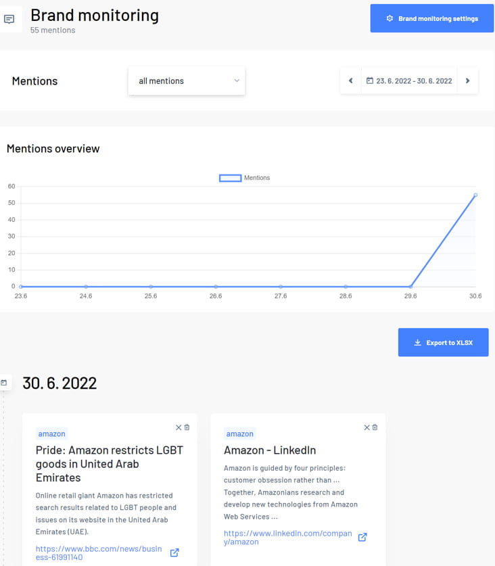Click the 27.6 data point on chart
Viewport: 495px width, 566px height.
coord(281,287)
